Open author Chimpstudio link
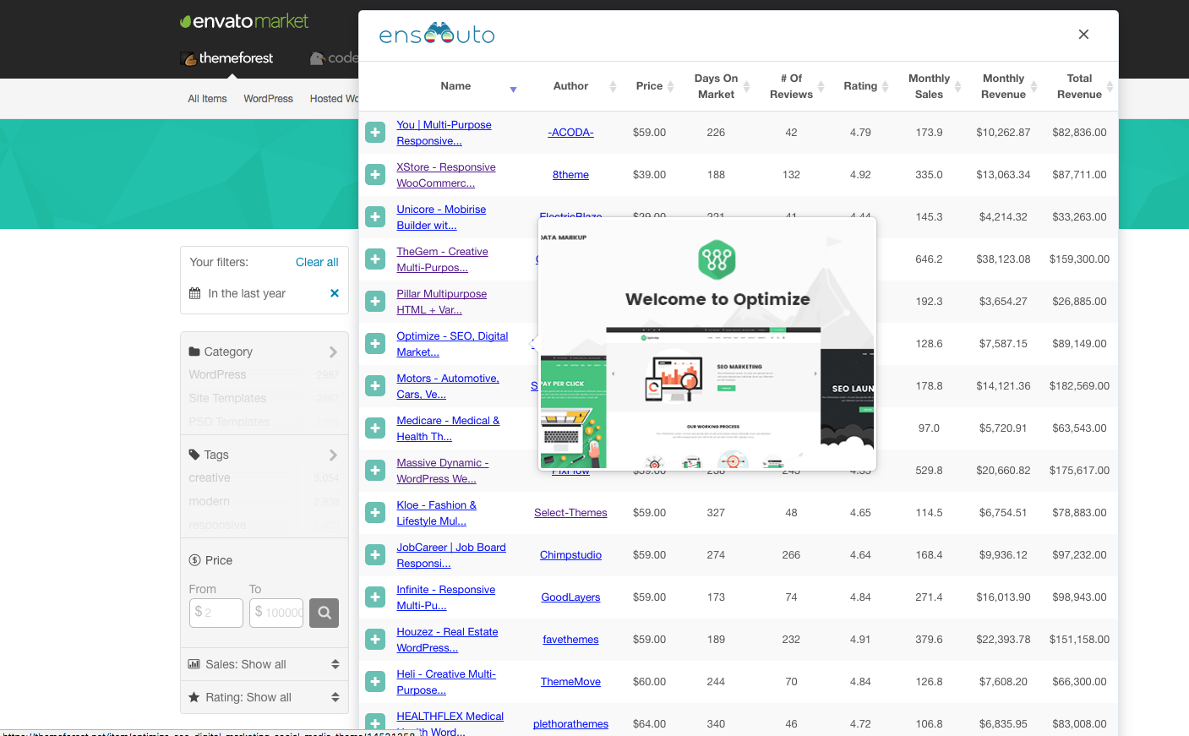The width and height of the screenshot is (1189, 736). coord(570,555)
